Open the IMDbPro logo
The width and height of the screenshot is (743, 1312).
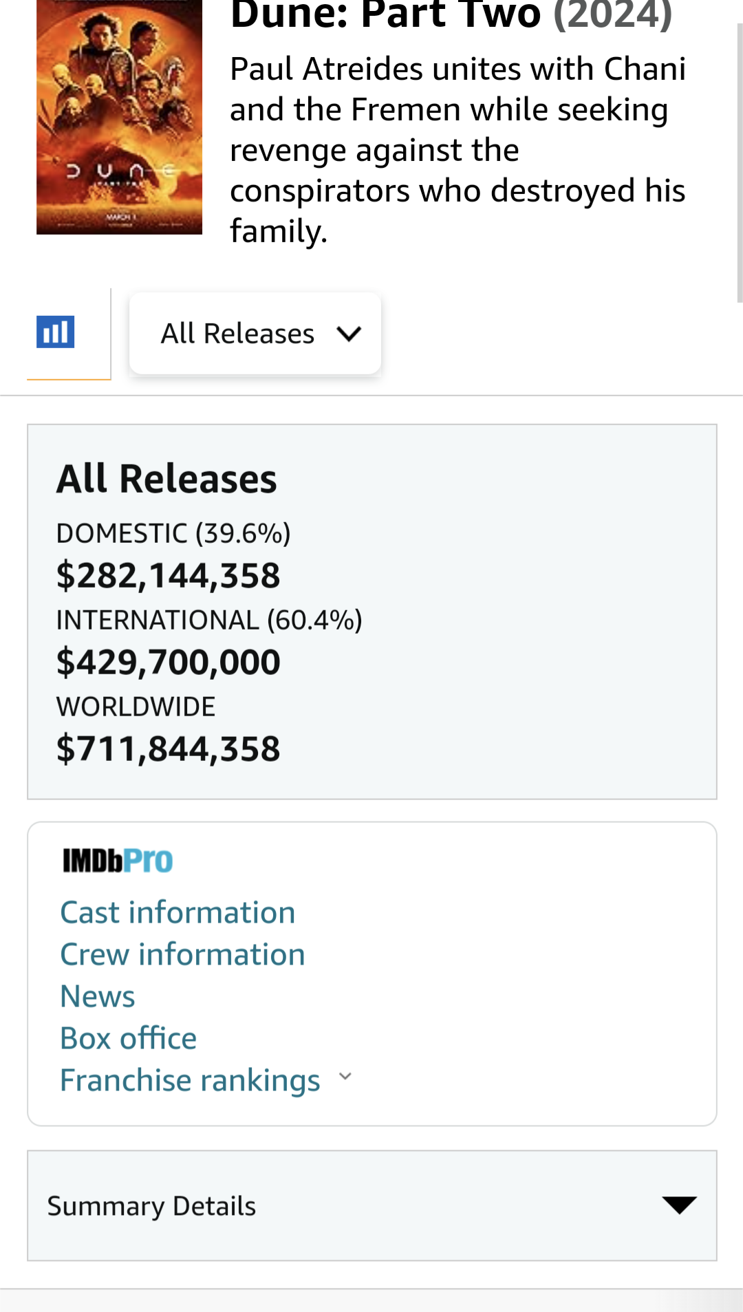pos(118,861)
